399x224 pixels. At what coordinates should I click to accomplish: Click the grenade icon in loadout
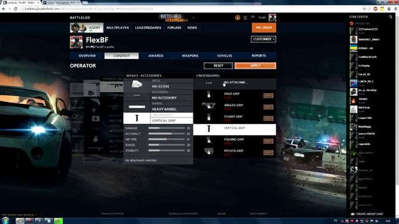[x=95, y=139]
